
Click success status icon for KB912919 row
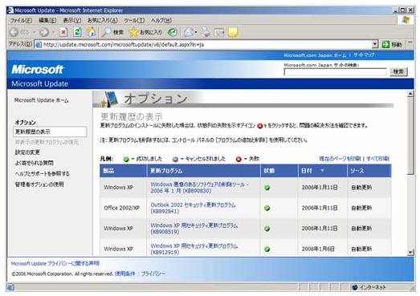pyautogui.click(x=267, y=249)
